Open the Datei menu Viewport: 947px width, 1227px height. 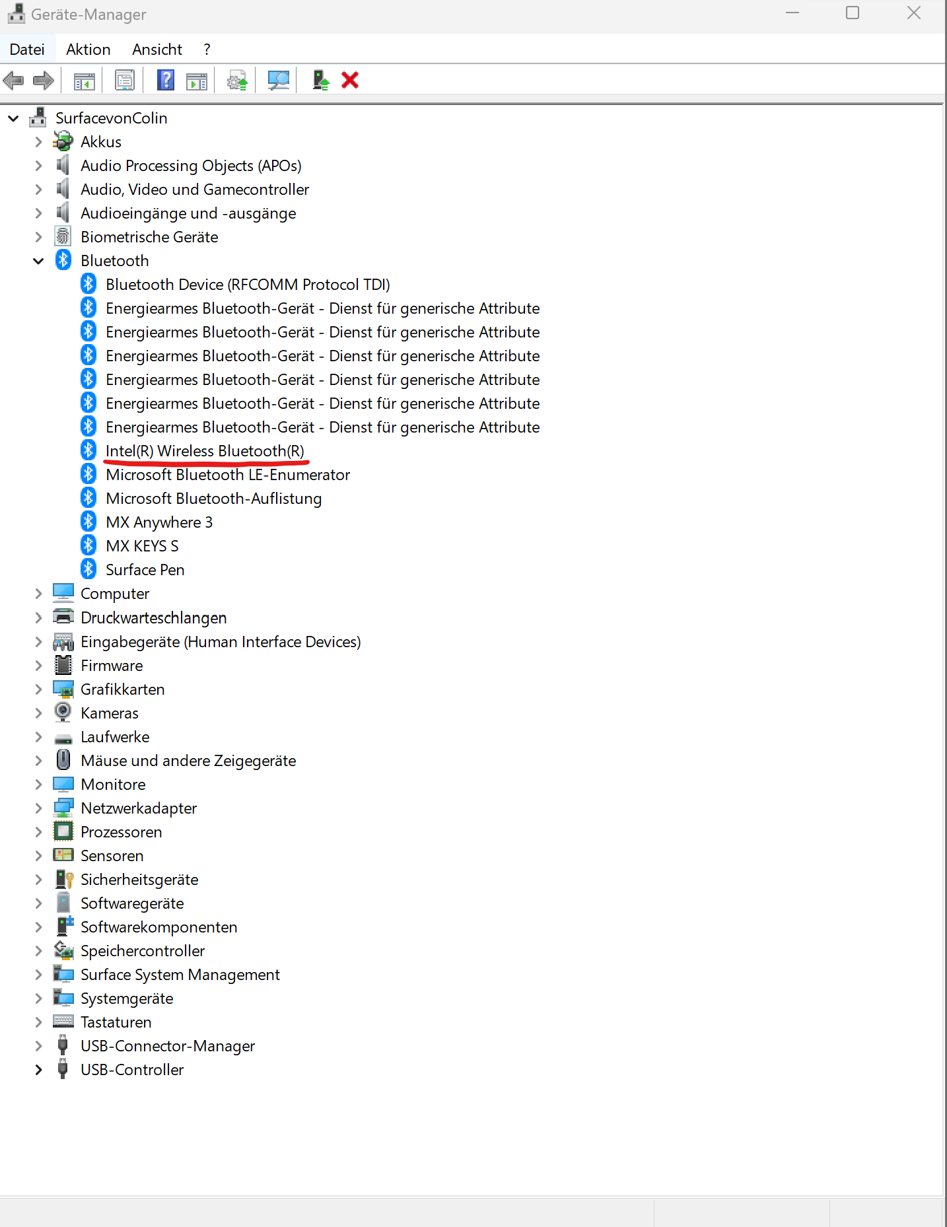[27, 50]
